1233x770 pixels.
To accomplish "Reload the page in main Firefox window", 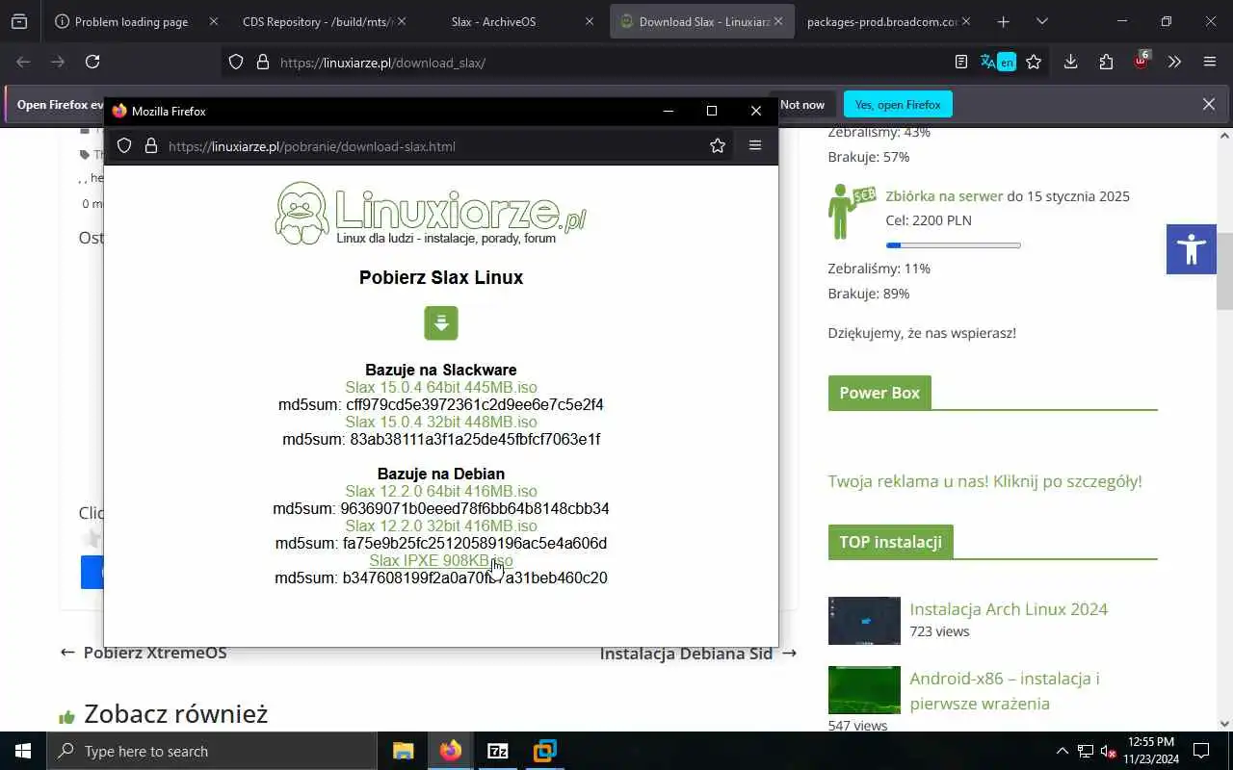I will 92,62.
